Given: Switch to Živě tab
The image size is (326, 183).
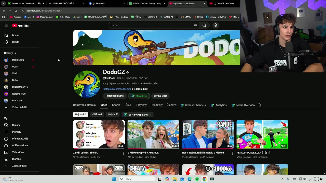Looking at the screenshot, I should 128,105.
